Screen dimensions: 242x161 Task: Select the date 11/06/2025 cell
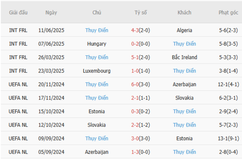point(51,30)
